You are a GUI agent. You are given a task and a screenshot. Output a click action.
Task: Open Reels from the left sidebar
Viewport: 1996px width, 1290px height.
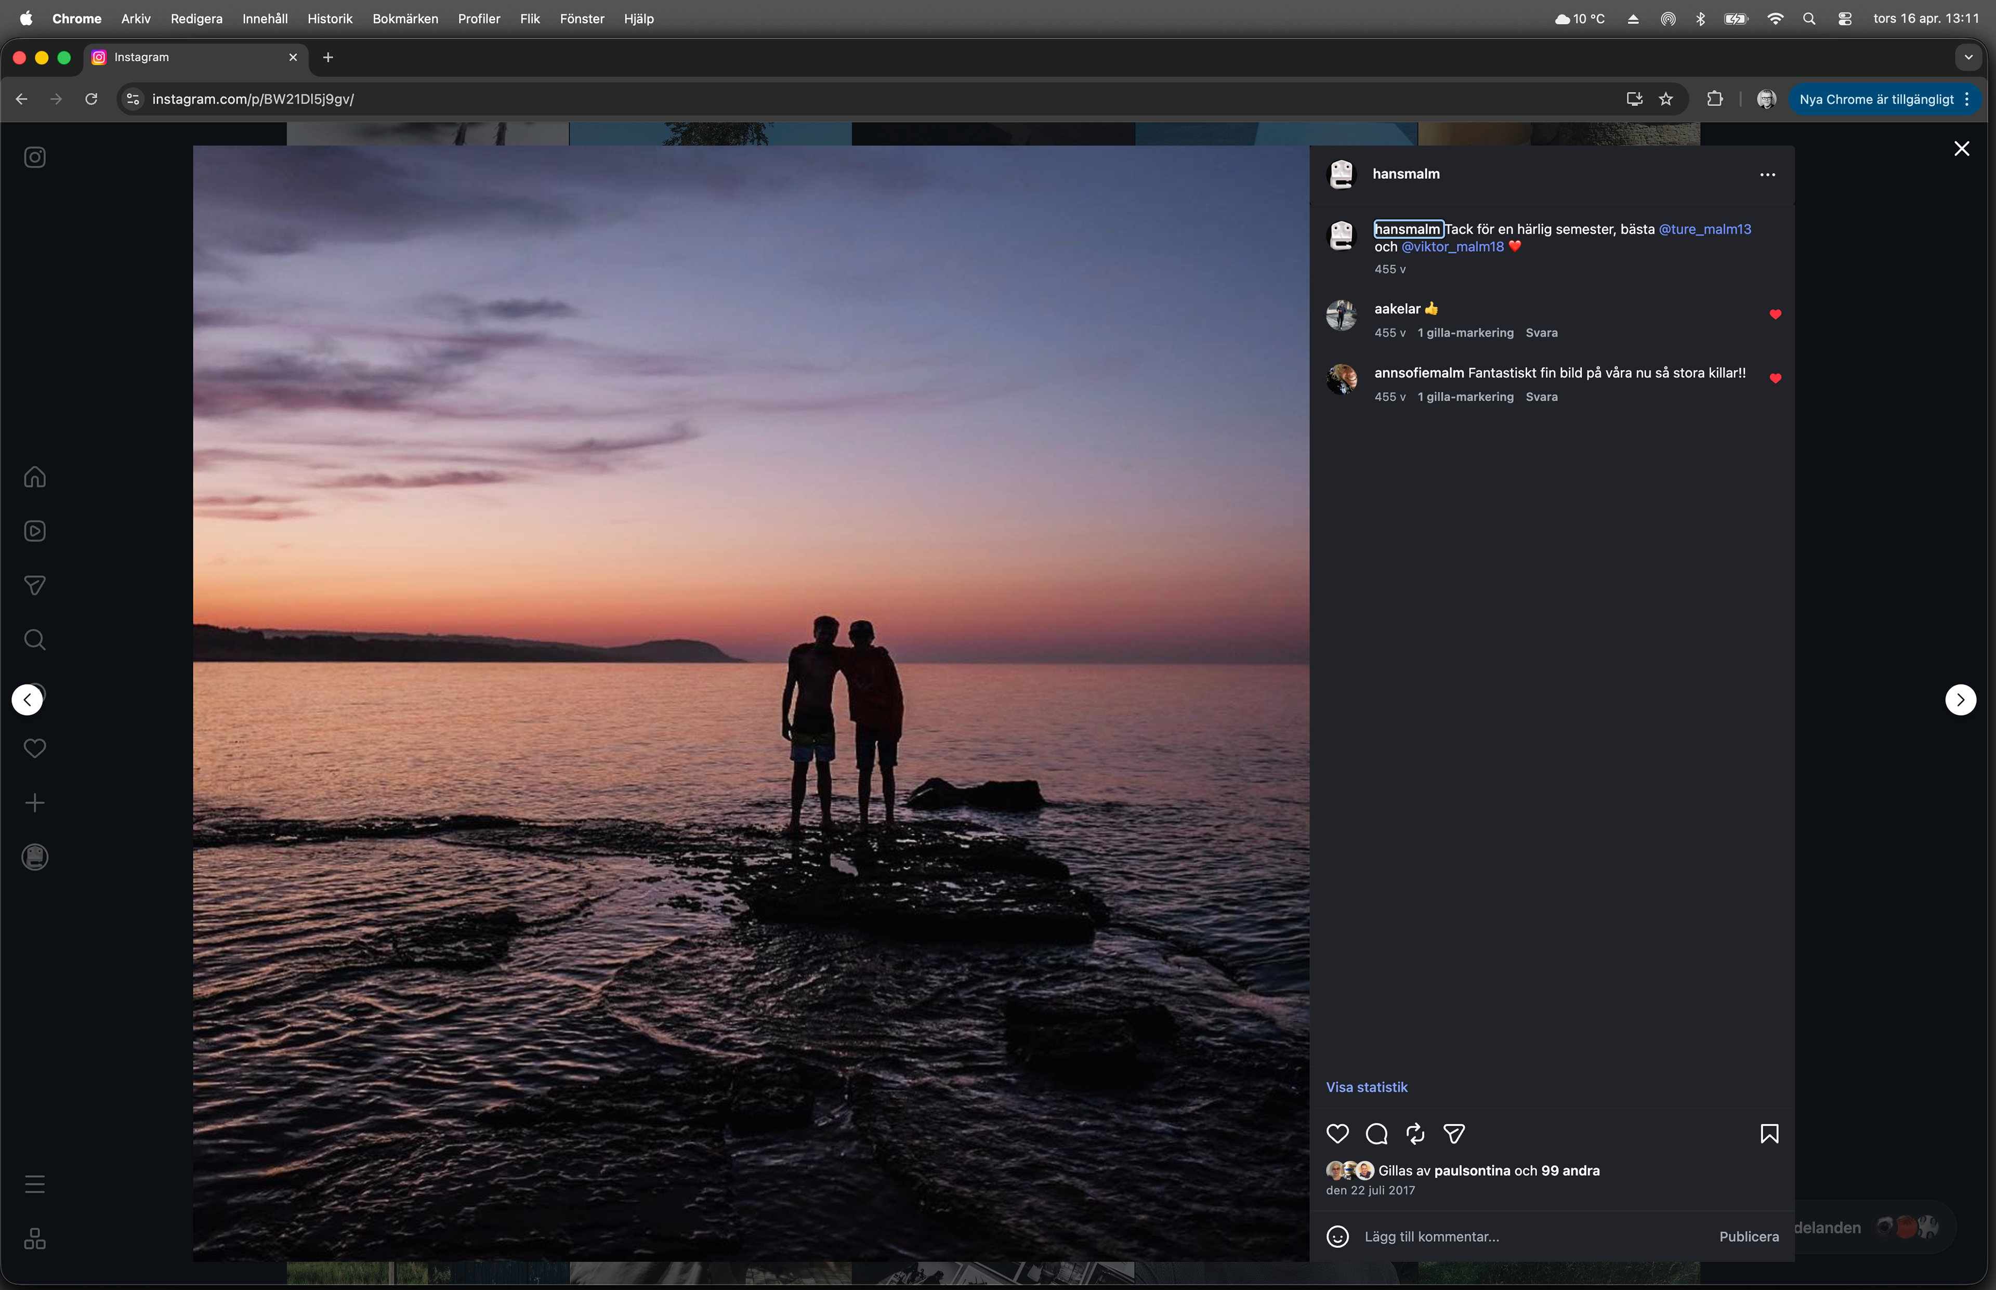(34, 531)
